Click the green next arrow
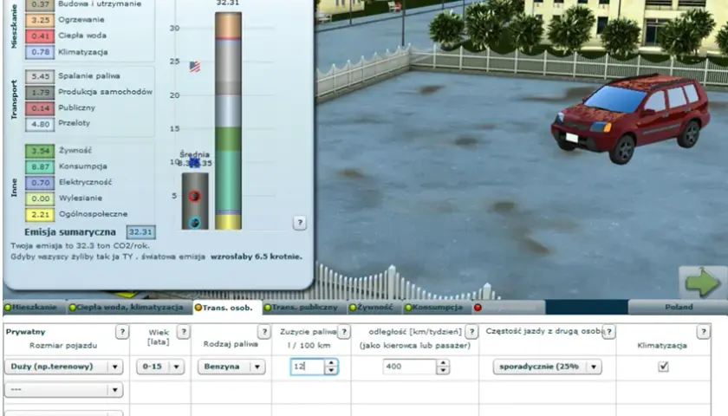The image size is (728, 416). [703, 283]
